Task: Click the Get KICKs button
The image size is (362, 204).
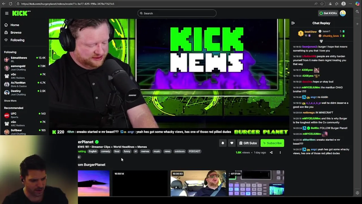Action: (x=328, y=13)
